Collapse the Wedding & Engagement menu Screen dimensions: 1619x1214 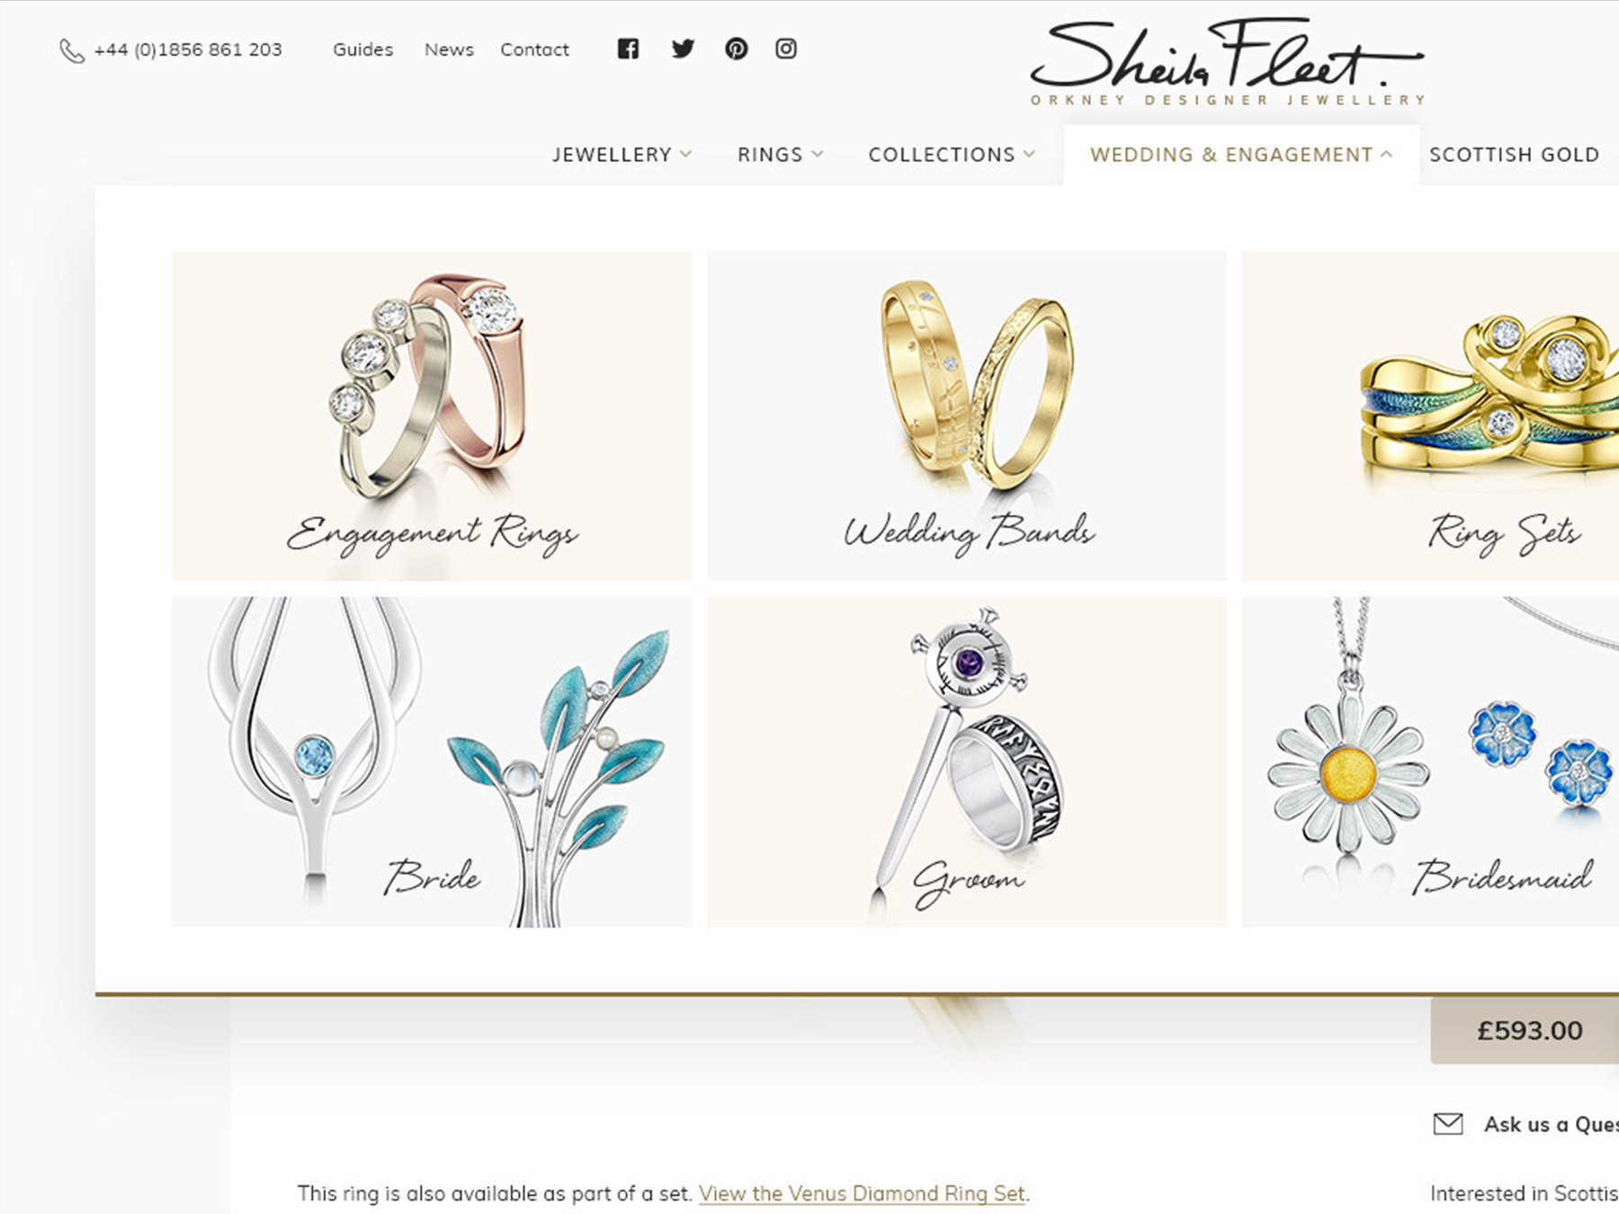tap(1241, 155)
